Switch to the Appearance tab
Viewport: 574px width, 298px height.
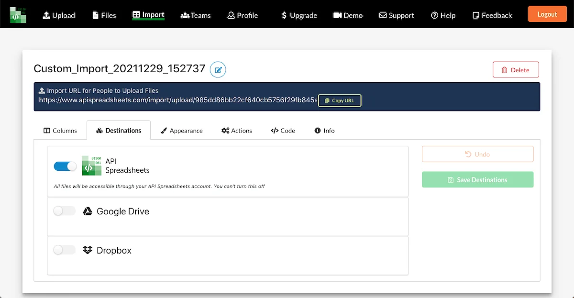[x=182, y=131]
